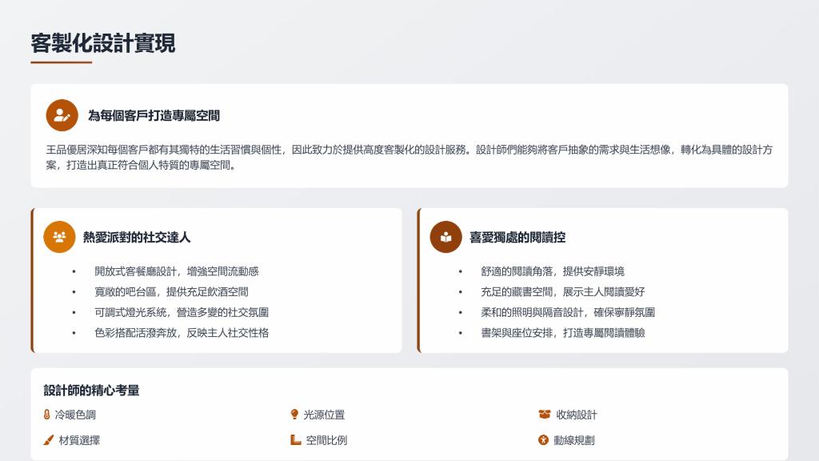Select the slide title 客製化設計實現
The height and width of the screenshot is (461, 819).
(x=103, y=43)
